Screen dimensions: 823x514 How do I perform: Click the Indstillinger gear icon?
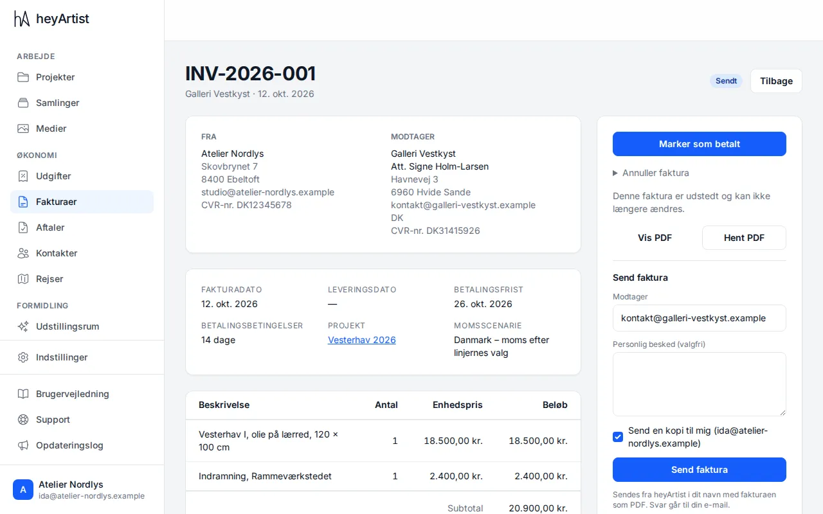coord(23,357)
